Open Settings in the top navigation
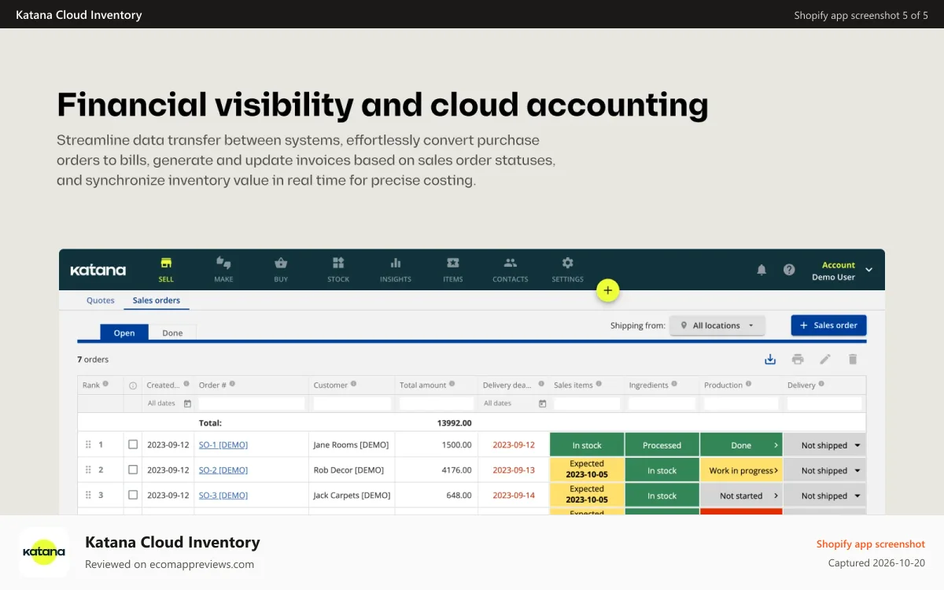Image resolution: width=944 pixels, height=590 pixels. point(568,269)
